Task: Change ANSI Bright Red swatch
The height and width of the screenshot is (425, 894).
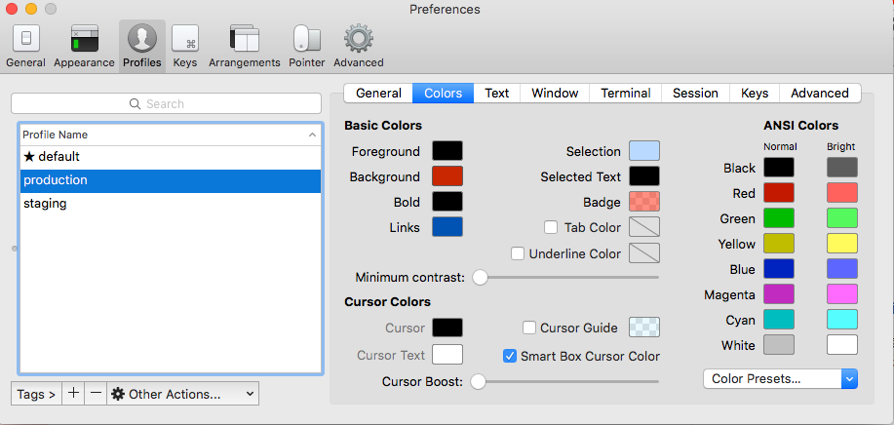Action: (x=842, y=193)
